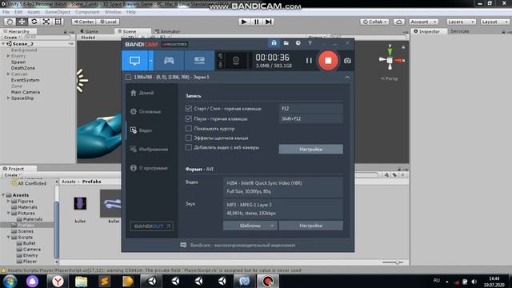Open Hierarchy Create dropdown
Screen dimensions: 512x288
click(x=12, y=38)
